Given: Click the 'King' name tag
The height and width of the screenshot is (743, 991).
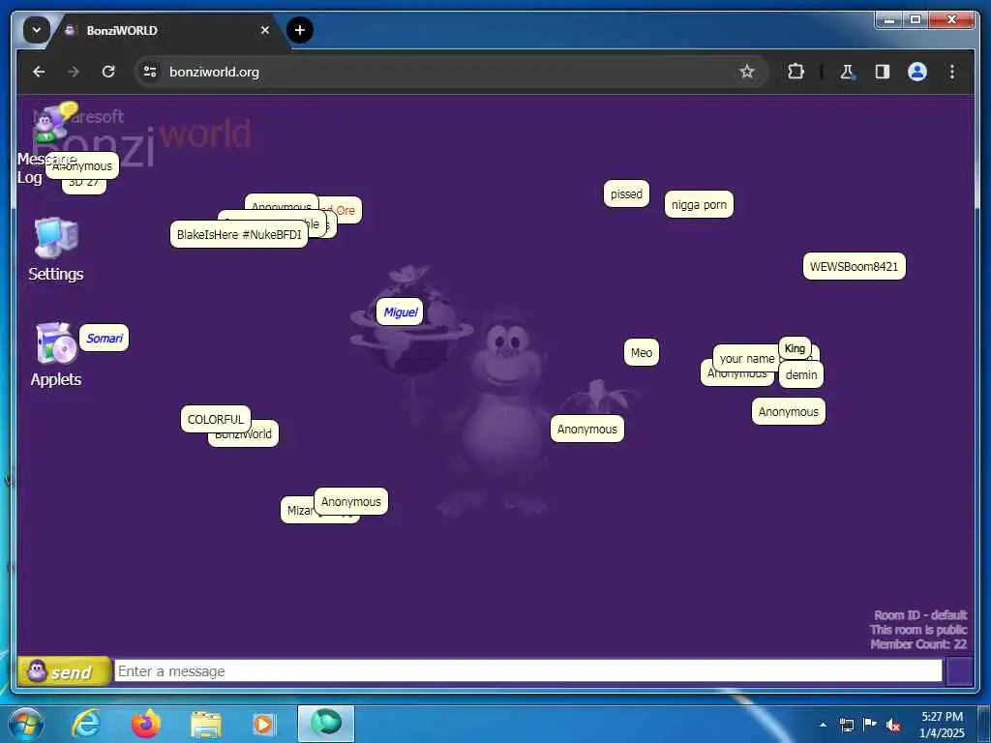Looking at the screenshot, I should tap(795, 348).
